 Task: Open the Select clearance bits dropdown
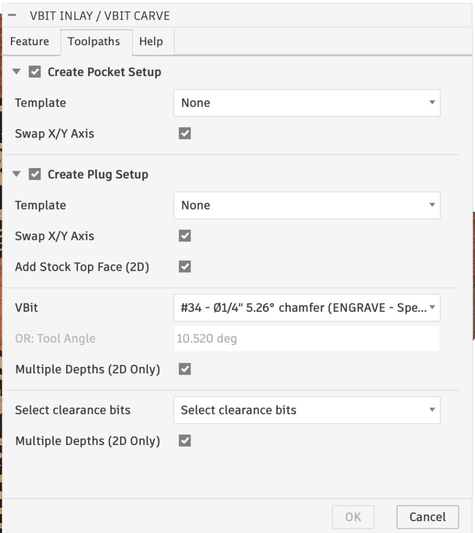point(307,410)
